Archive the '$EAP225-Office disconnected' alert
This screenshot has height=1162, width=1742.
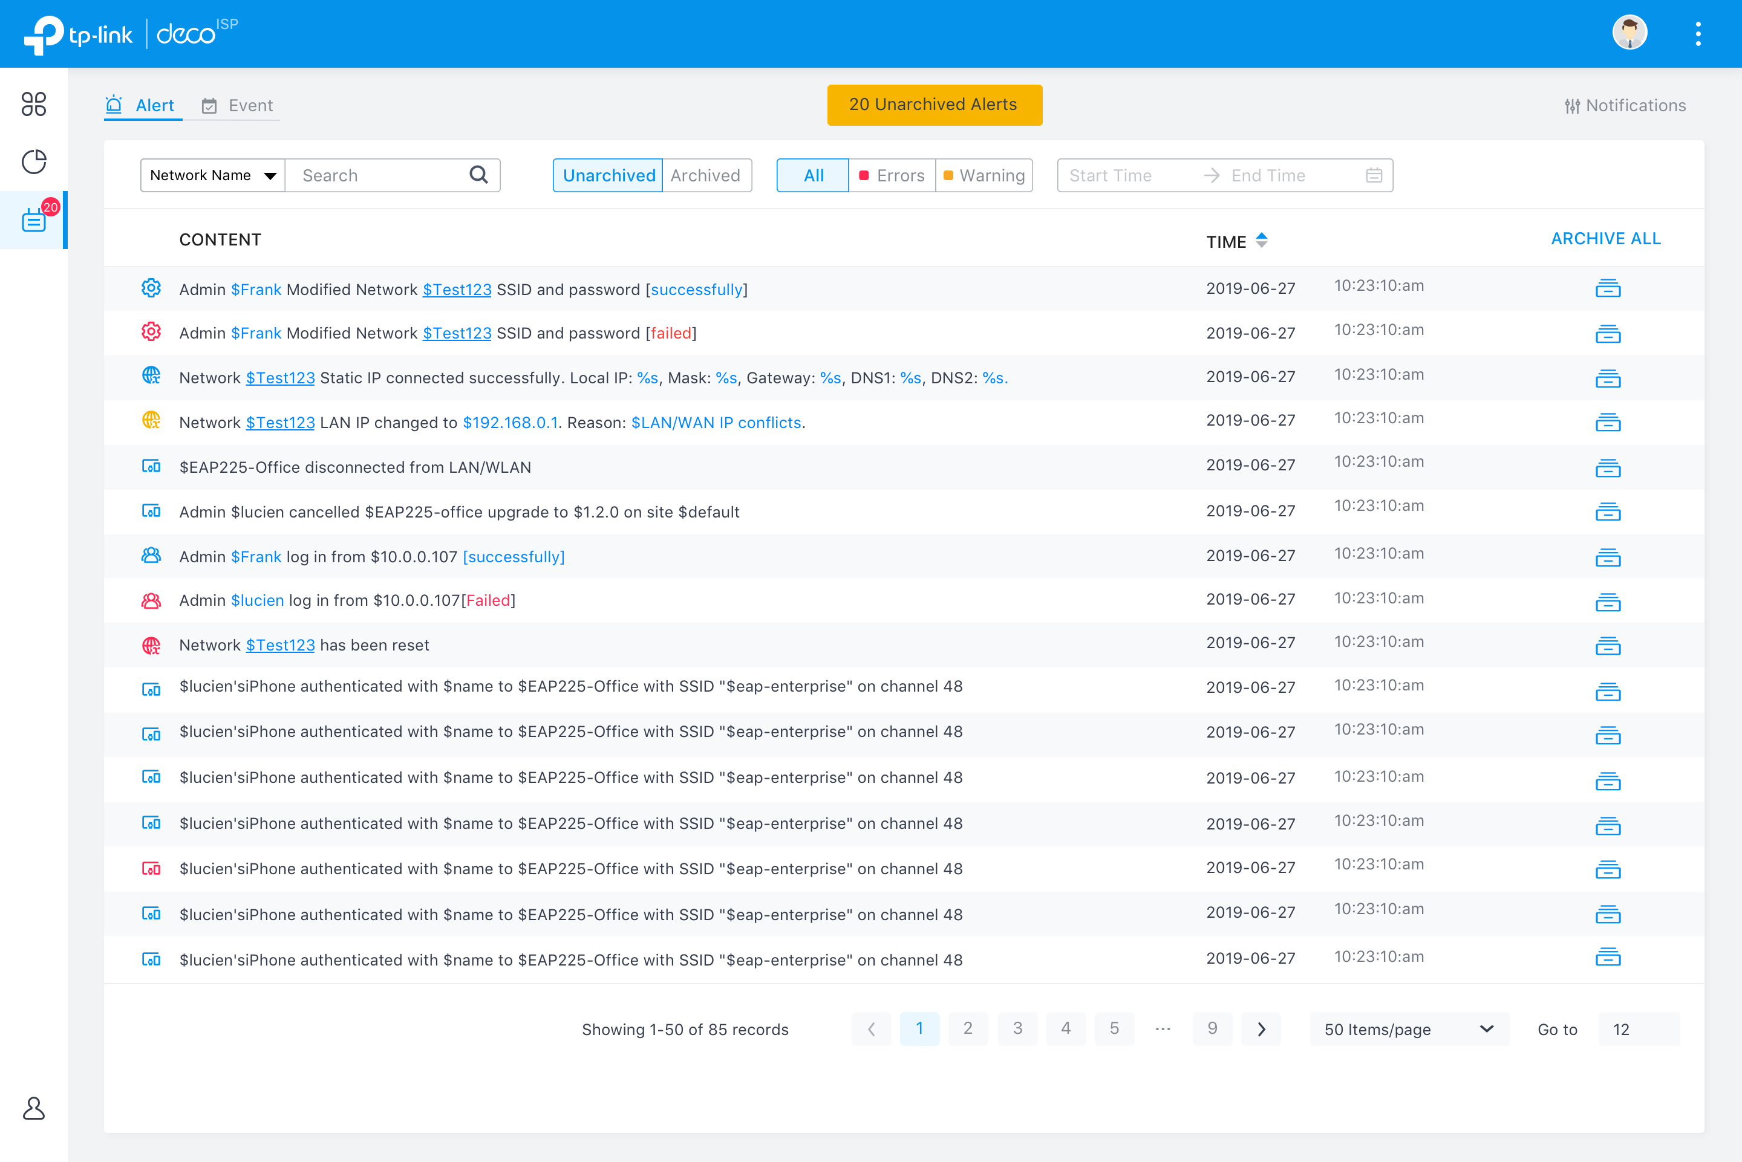1607,467
